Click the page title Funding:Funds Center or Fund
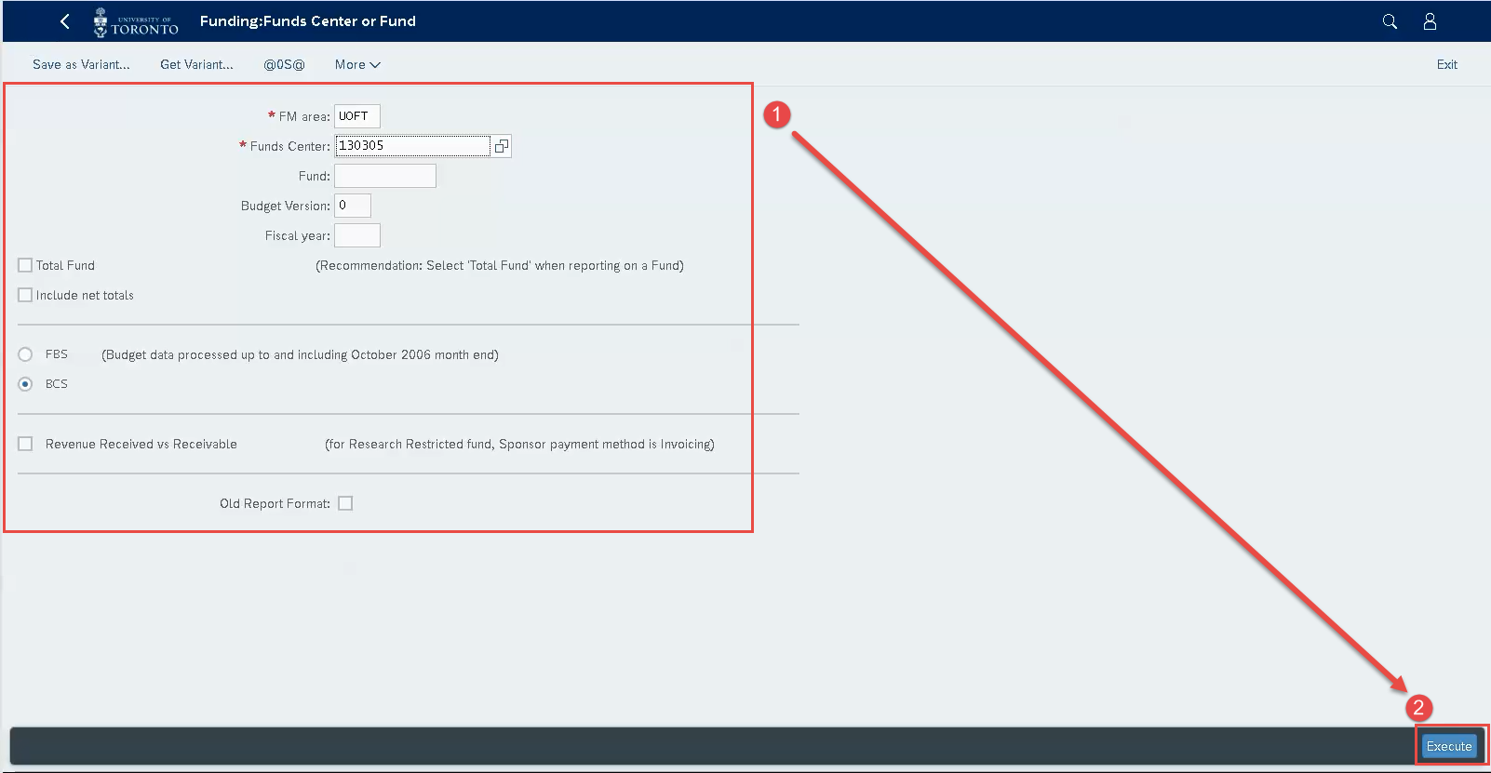1491x773 pixels. click(x=308, y=20)
